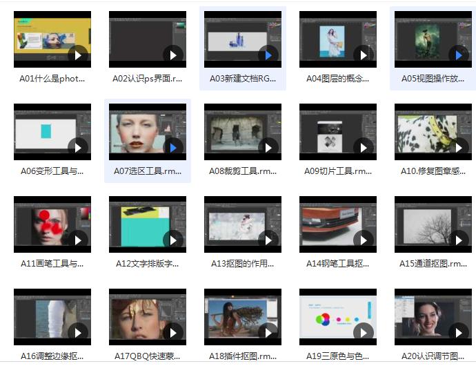Viewport: 476px width, 366px height.
Task: Play the A11画笔工具与... video
Action: click(78, 240)
